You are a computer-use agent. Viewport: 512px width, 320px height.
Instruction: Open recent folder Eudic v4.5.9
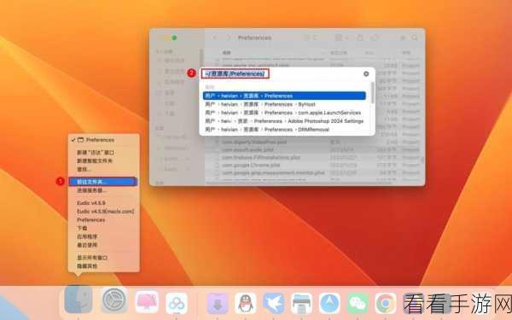(91, 203)
